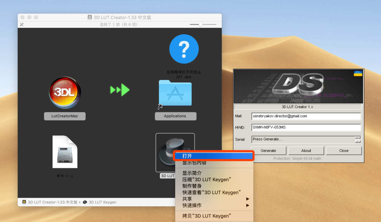Choose 制作替身 from the context menu
This screenshot has width=381, height=222.
[214, 186]
